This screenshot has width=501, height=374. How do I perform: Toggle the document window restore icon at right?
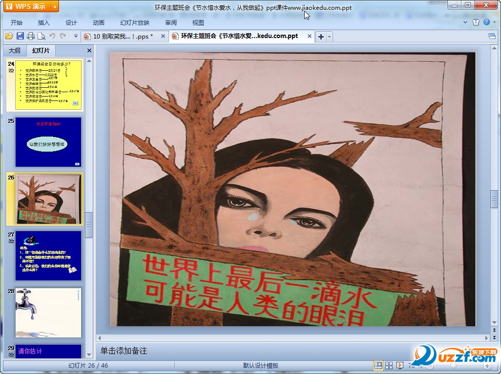[x=492, y=36]
